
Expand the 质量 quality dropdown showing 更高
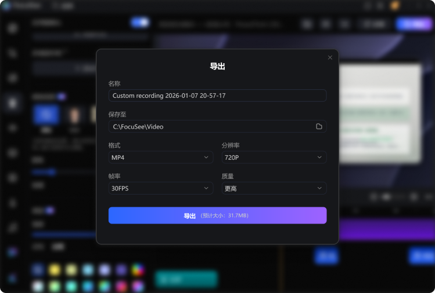[274, 188]
